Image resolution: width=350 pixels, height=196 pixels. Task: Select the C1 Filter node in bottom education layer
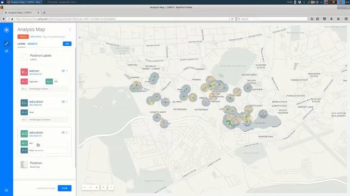pyautogui.click(x=24, y=150)
